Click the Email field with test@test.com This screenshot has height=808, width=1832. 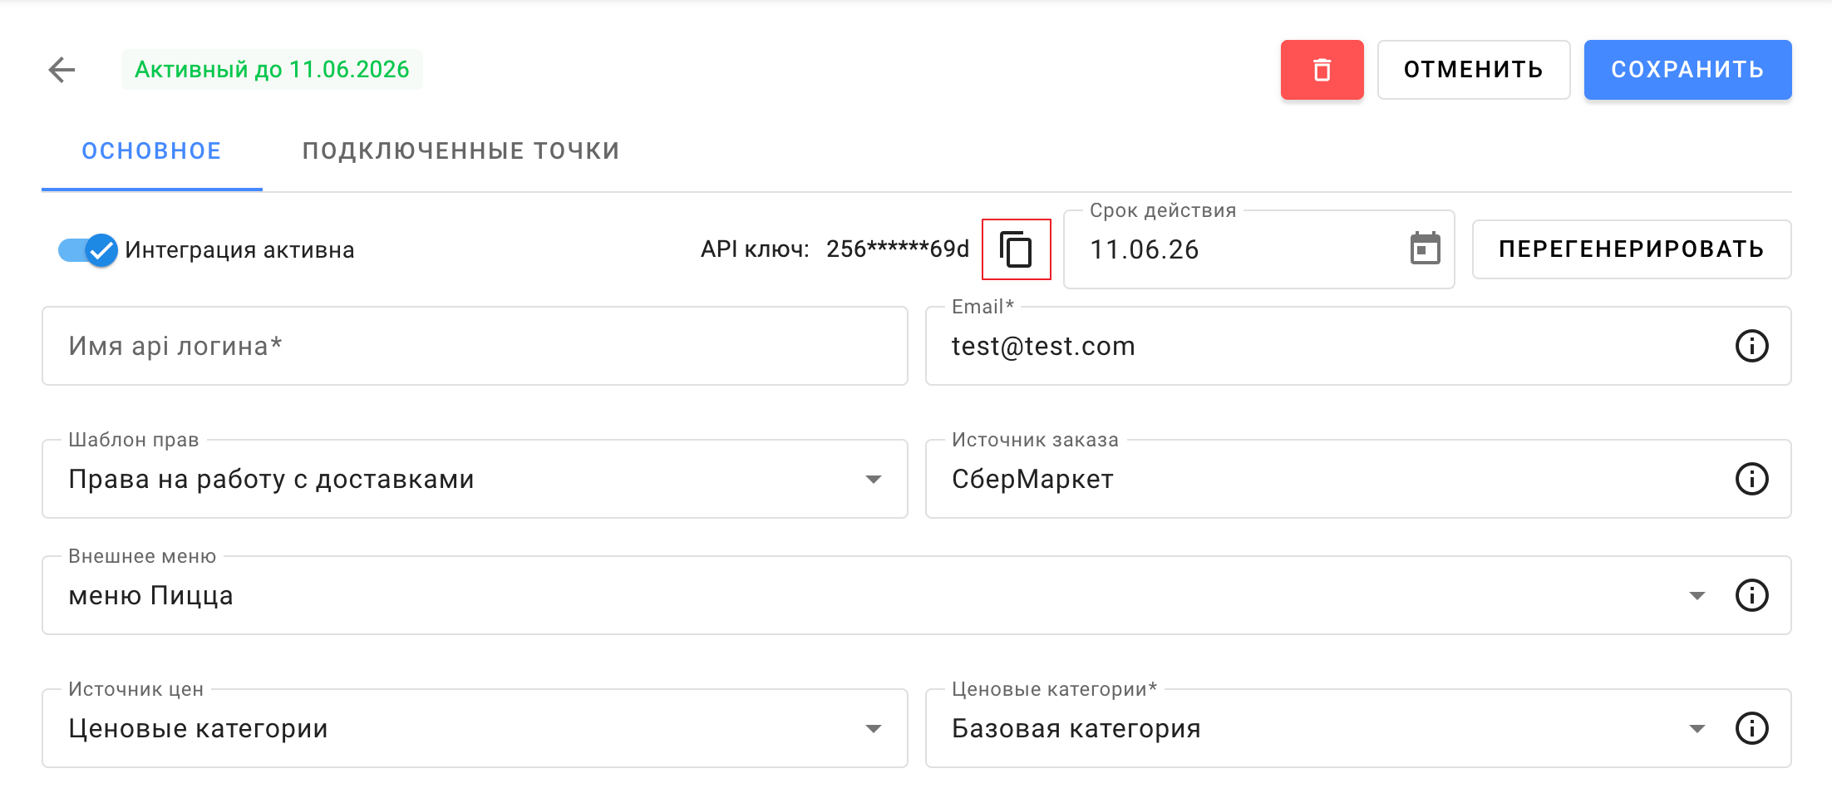pyautogui.click(x=1358, y=346)
